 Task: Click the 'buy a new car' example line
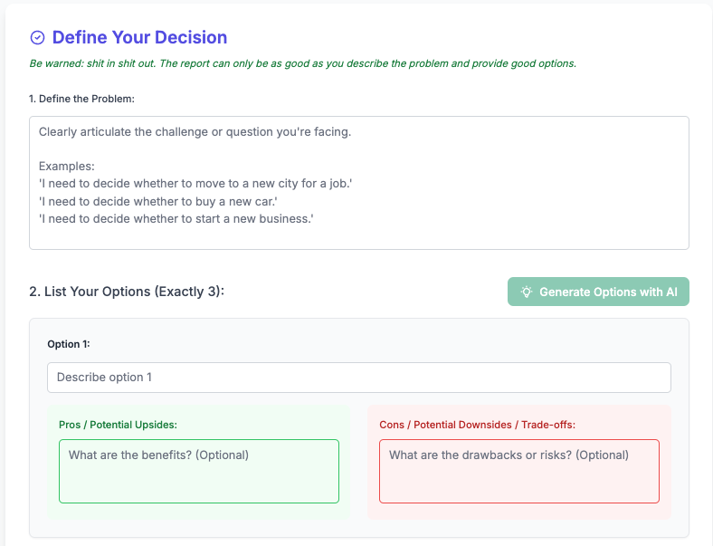coord(158,201)
